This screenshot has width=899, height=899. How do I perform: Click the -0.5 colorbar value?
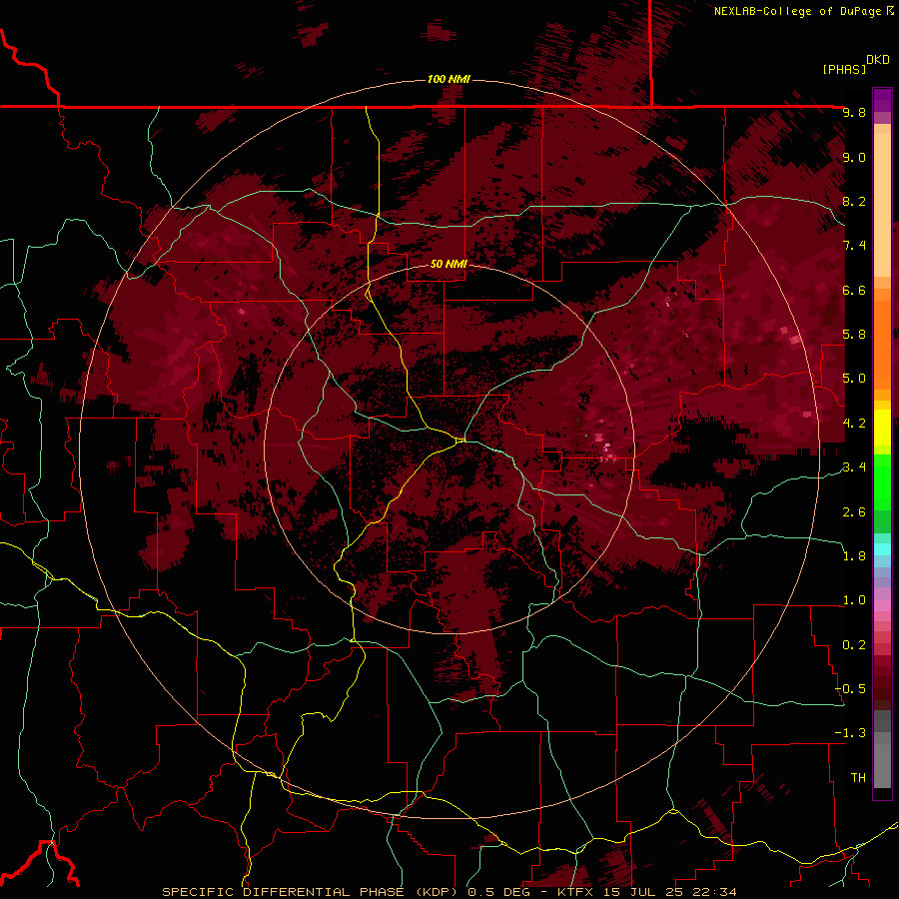[850, 689]
